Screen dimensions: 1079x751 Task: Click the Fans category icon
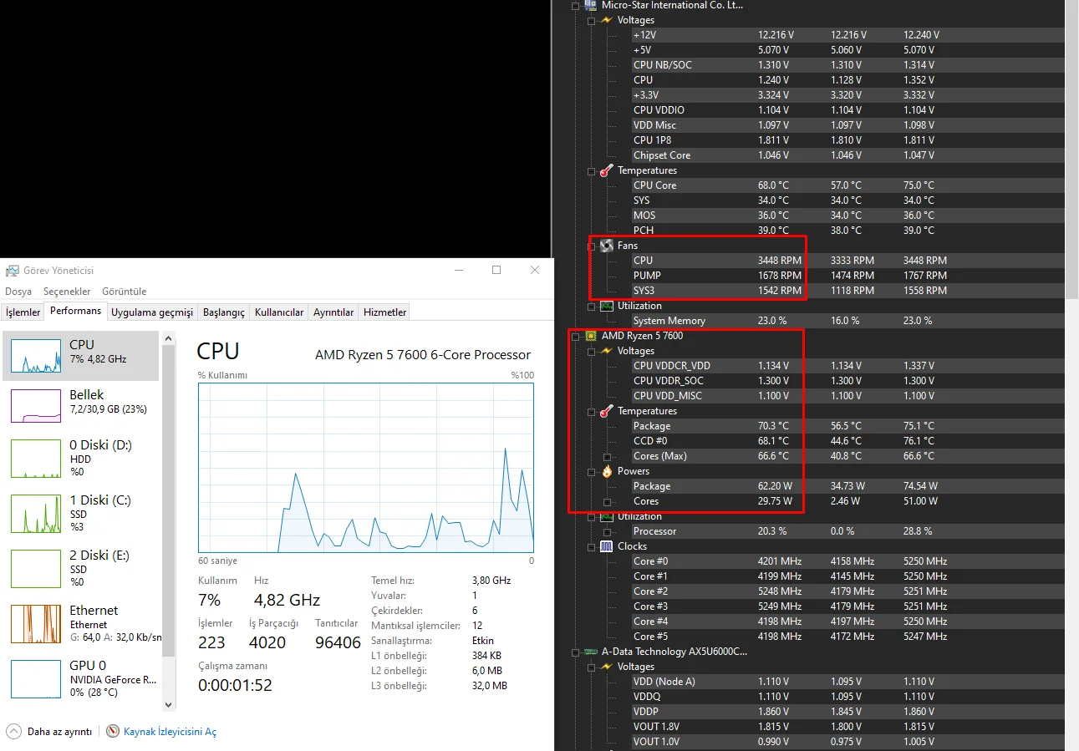point(607,246)
